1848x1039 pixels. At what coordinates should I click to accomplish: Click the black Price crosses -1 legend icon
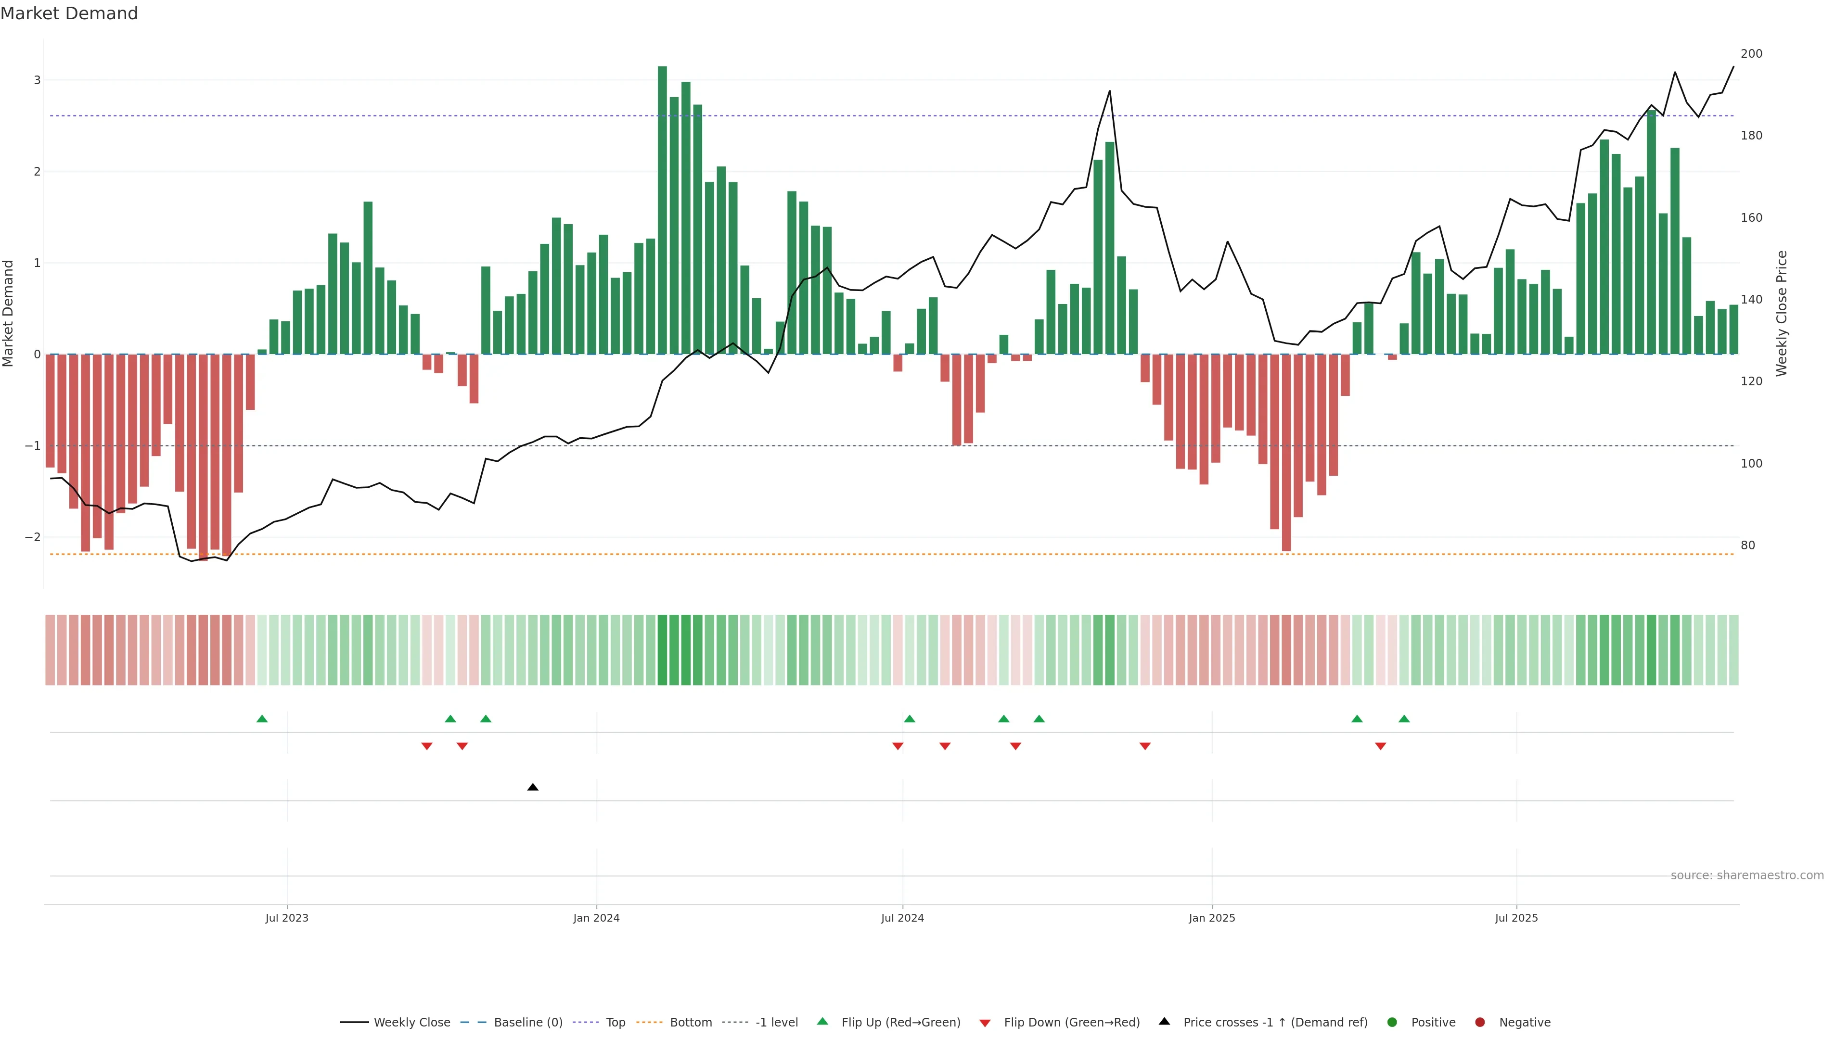pos(1164,1021)
